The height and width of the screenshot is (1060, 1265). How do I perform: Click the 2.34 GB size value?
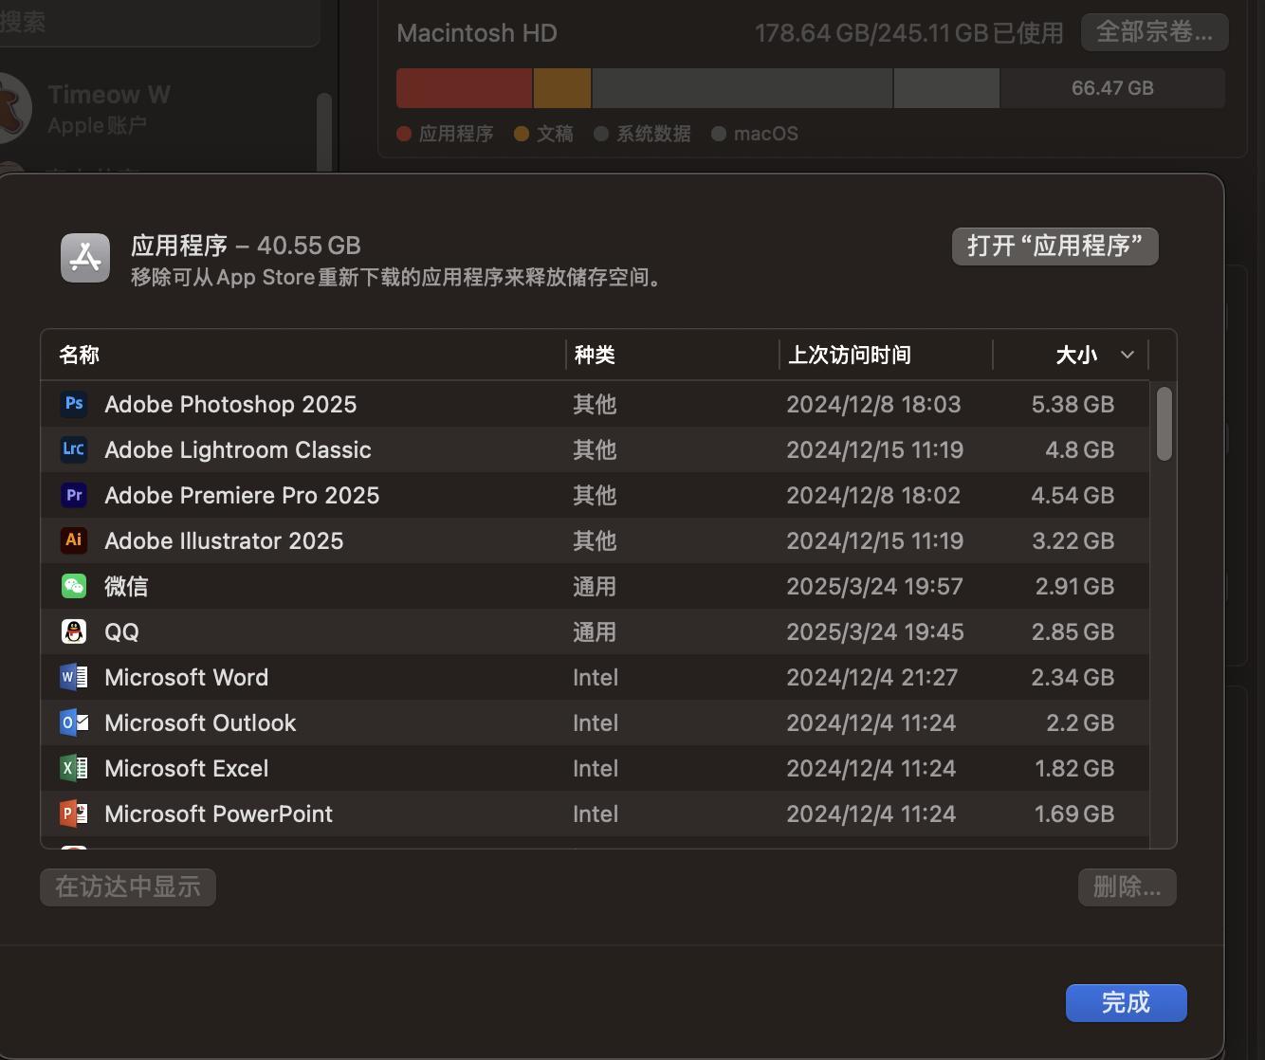[x=1072, y=677]
